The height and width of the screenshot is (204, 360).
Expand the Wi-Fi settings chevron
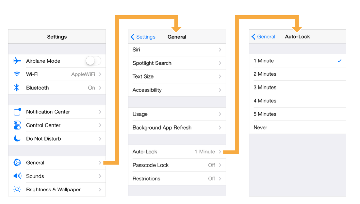100,74
